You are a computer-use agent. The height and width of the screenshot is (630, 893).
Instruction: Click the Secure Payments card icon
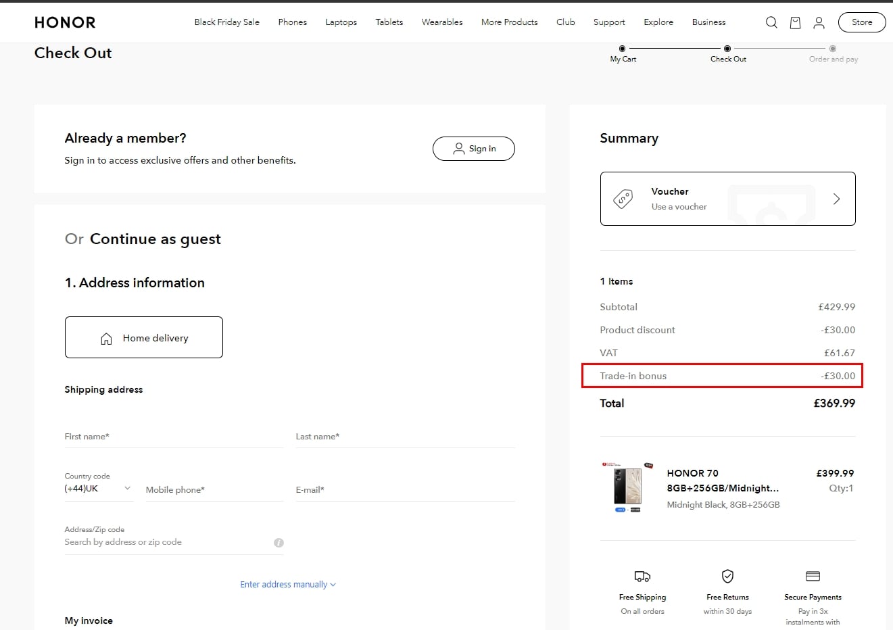(x=813, y=576)
